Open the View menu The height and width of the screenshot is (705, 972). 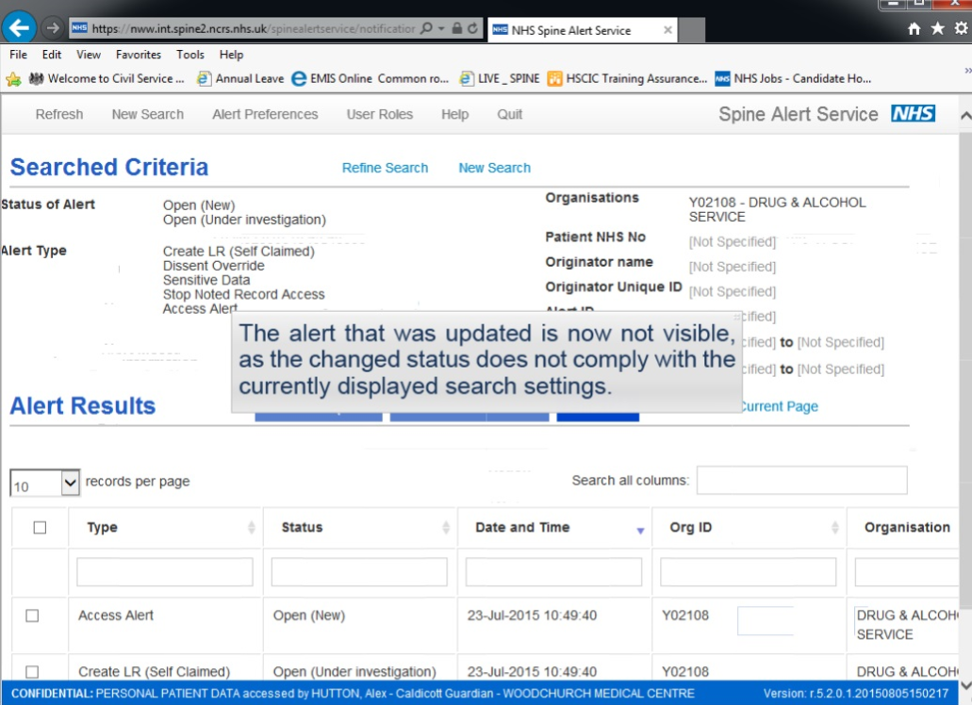[88, 55]
